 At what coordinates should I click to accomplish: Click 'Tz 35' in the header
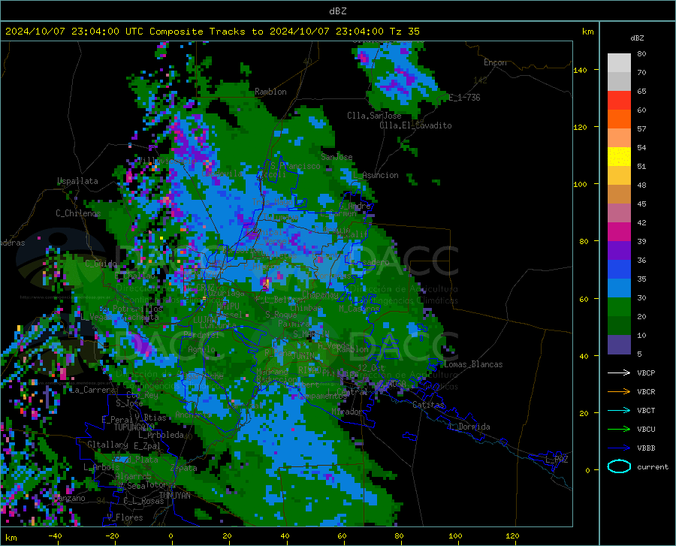(x=404, y=32)
